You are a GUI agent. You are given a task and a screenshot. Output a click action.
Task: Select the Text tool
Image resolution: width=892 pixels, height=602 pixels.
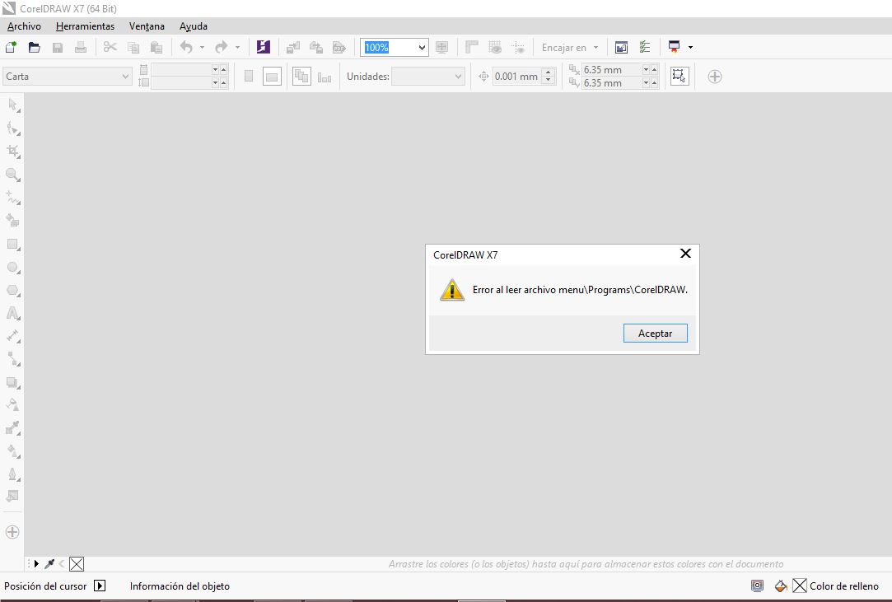(x=13, y=313)
